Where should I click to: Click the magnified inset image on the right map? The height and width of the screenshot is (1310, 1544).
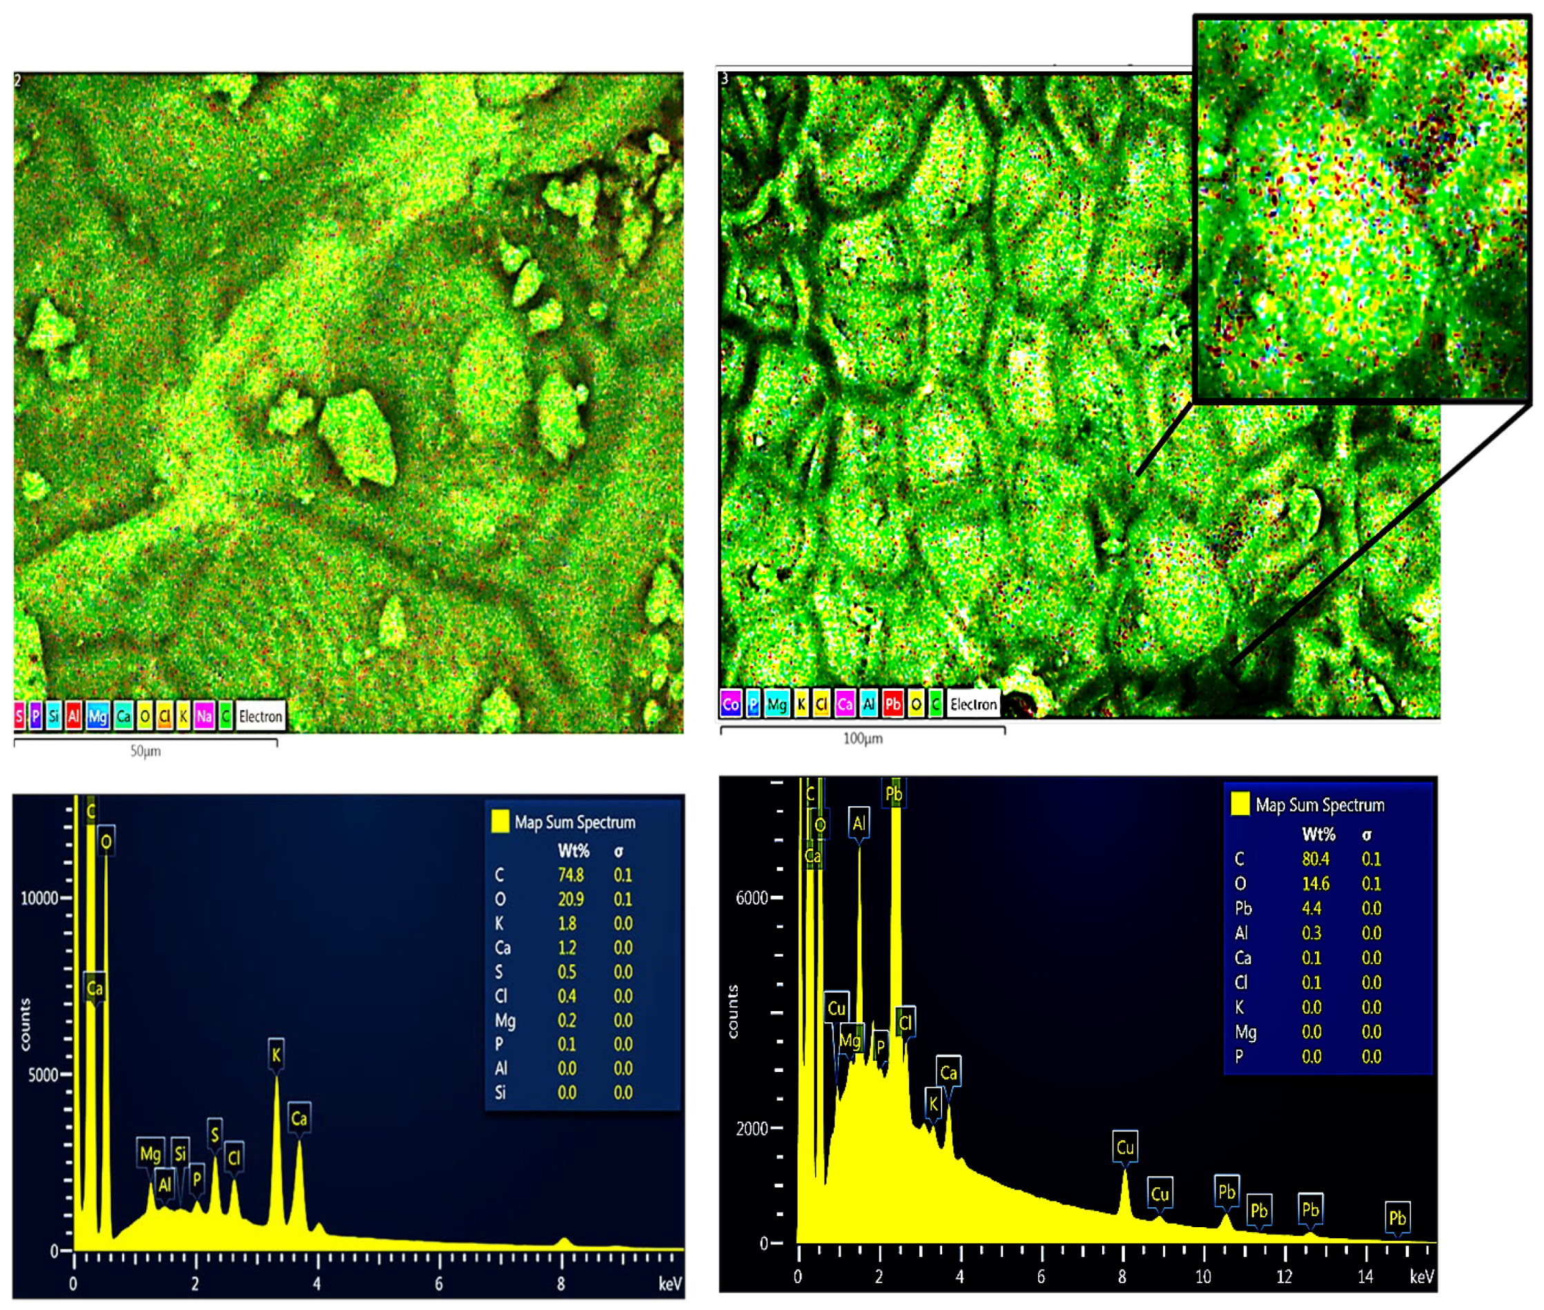click(x=1364, y=208)
